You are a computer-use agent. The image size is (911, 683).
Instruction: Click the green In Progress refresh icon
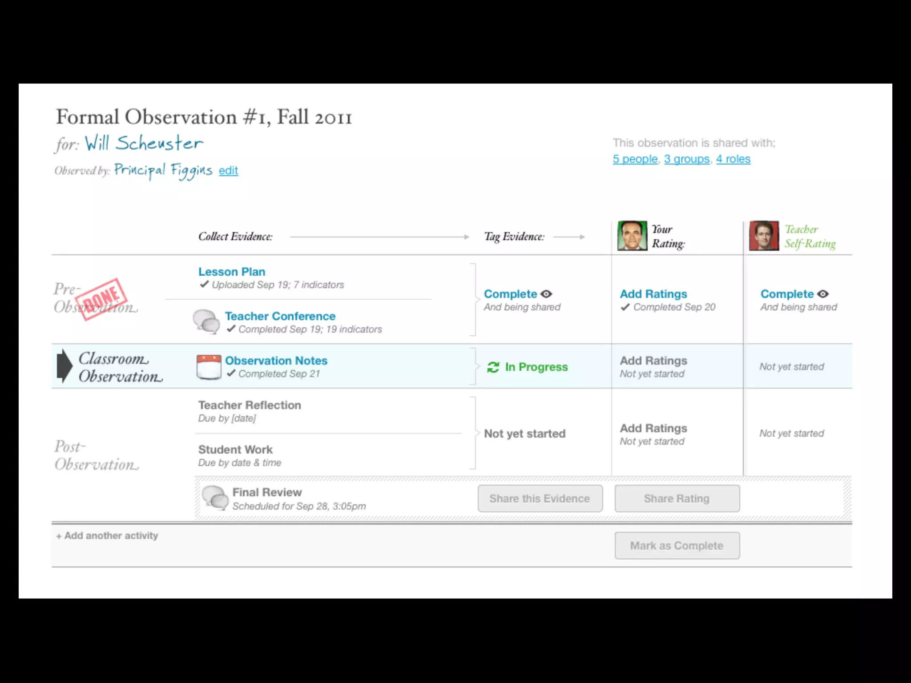pyautogui.click(x=493, y=367)
